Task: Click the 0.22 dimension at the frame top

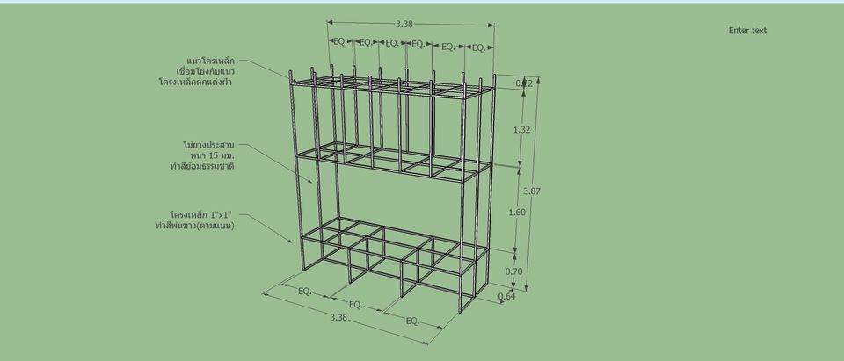Action: [x=524, y=83]
